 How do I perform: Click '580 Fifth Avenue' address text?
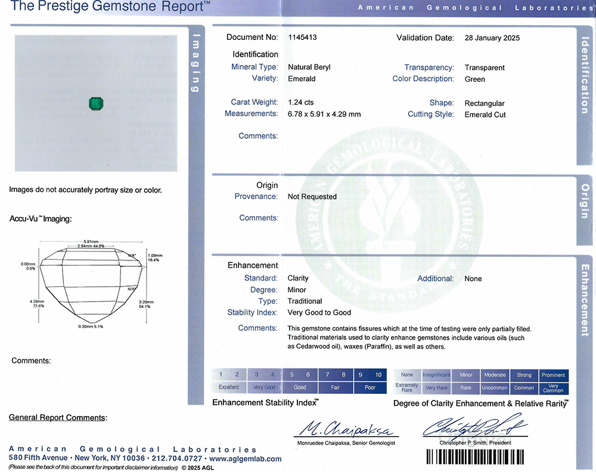click(38, 458)
